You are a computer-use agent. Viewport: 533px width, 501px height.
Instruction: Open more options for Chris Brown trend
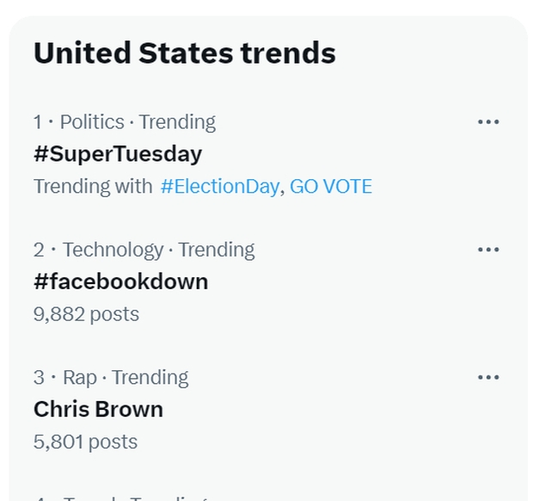[x=488, y=377]
